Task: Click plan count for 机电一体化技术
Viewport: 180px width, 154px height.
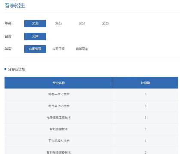Action: pos(146,94)
